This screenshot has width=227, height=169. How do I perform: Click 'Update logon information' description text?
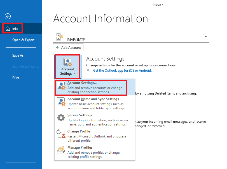(x=98, y=122)
